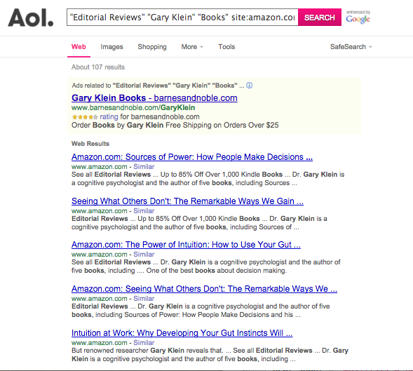Click the 'About 107 results' text
This screenshot has height=371, width=413.
pyautogui.click(x=98, y=67)
